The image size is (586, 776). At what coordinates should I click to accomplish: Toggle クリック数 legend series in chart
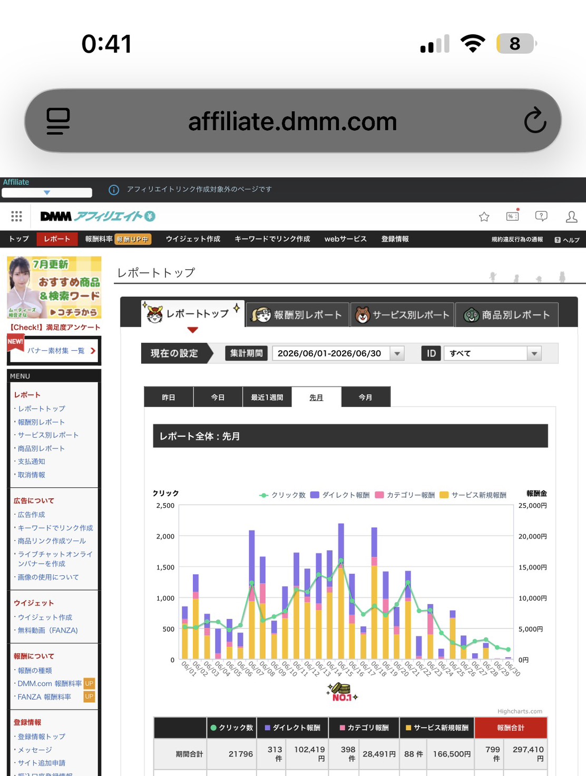click(x=282, y=495)
